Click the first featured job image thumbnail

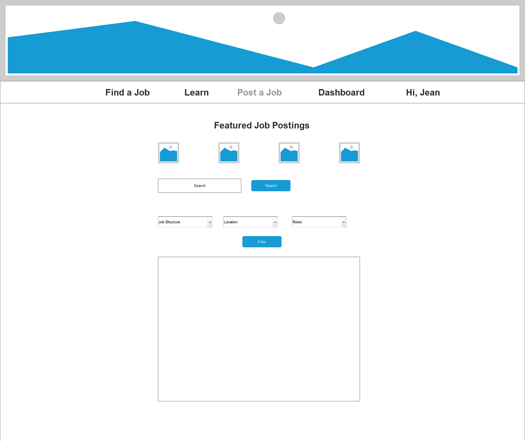pos(169,153)
